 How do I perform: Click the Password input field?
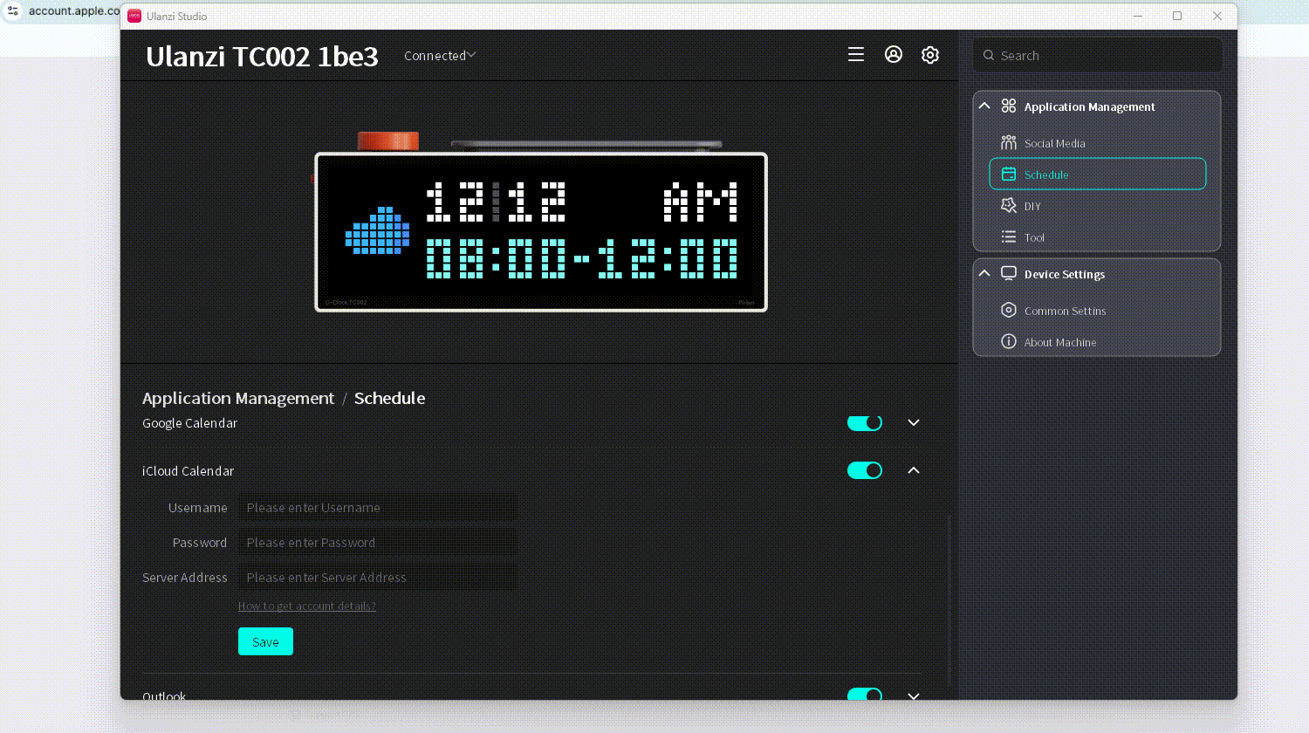378,542
